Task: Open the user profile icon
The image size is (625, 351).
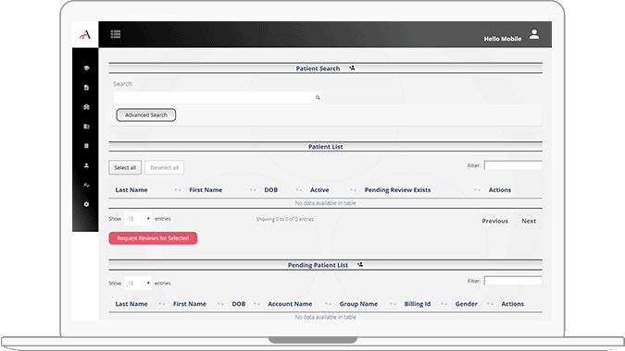Action: click(x=534, y=34)
